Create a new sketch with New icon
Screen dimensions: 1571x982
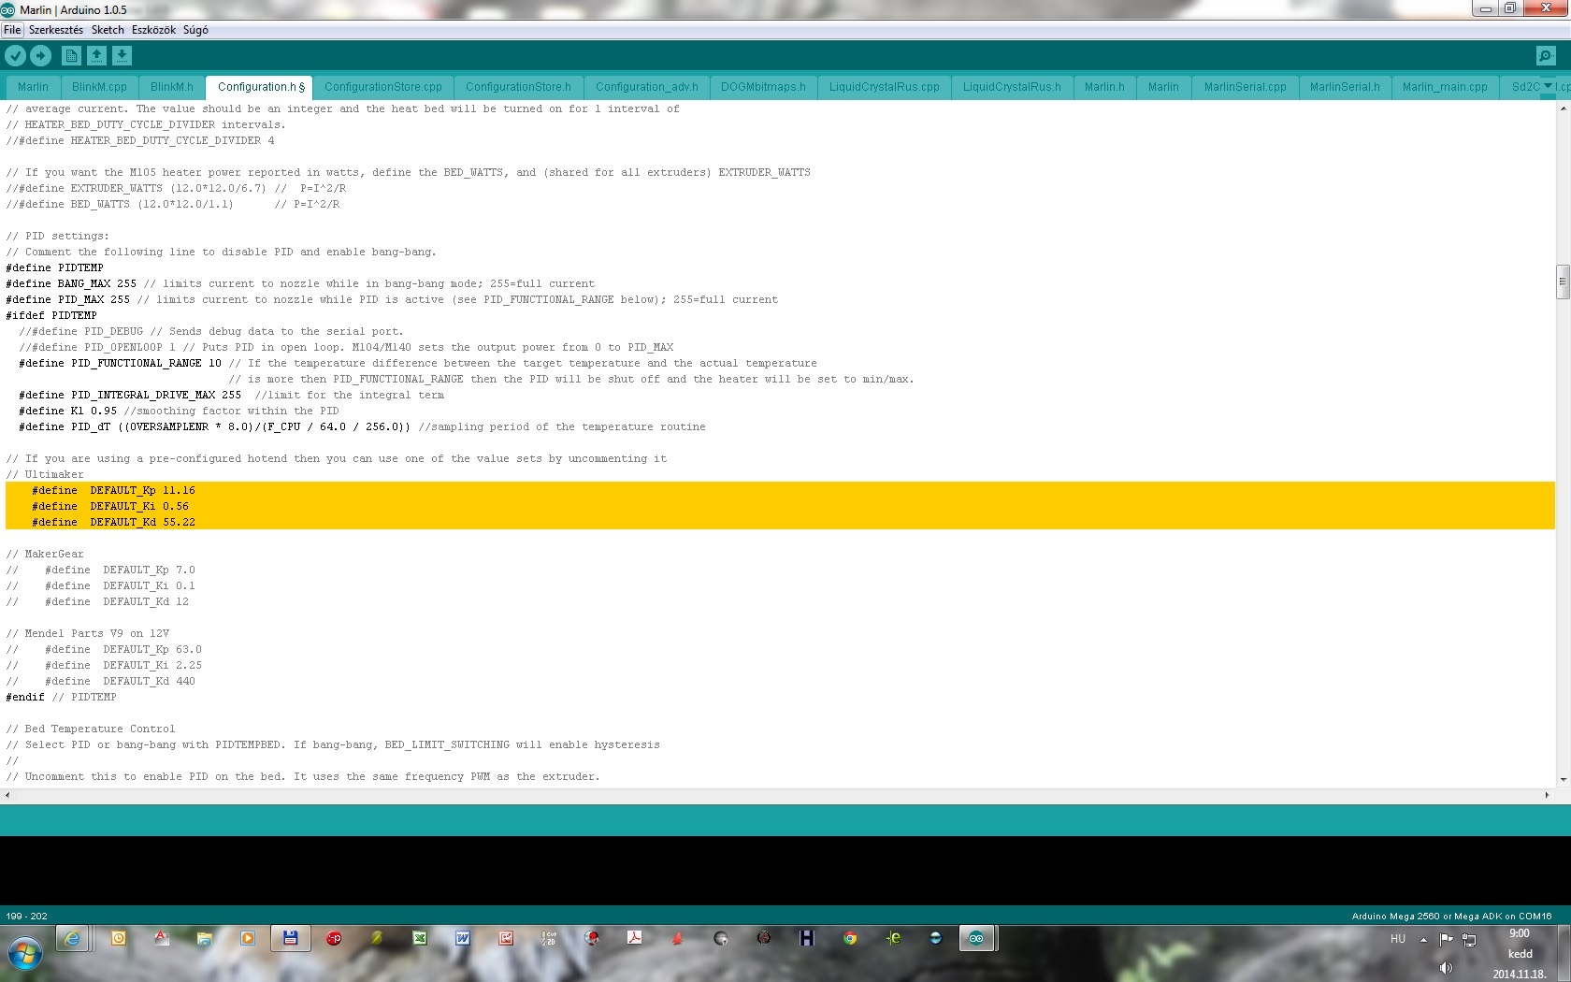pyautogui.click(x=71, y=56)
